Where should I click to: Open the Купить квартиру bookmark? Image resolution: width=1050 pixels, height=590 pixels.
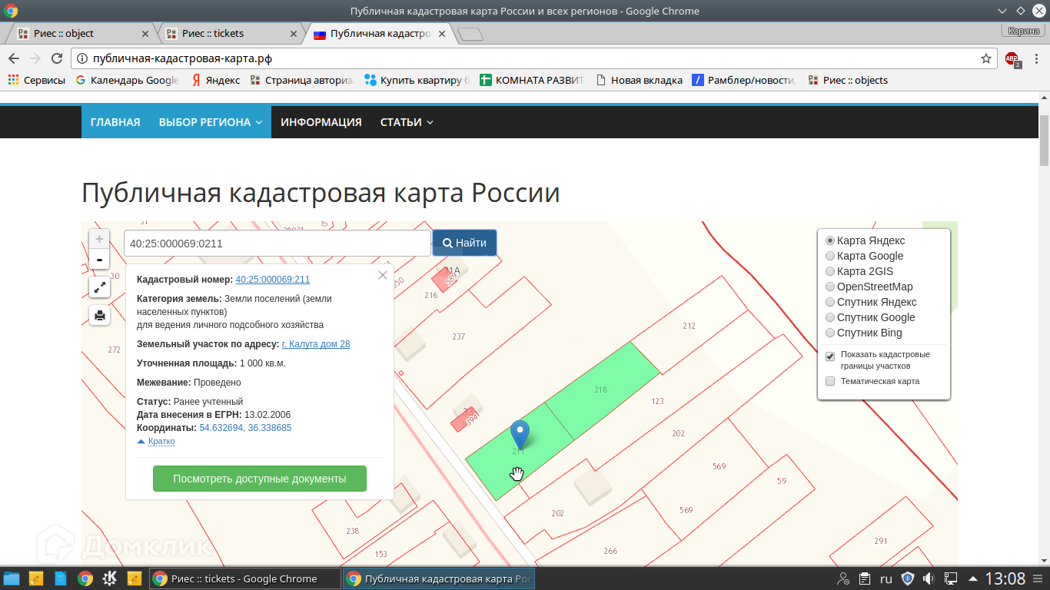pyautogui.click(x=417, y=80)
